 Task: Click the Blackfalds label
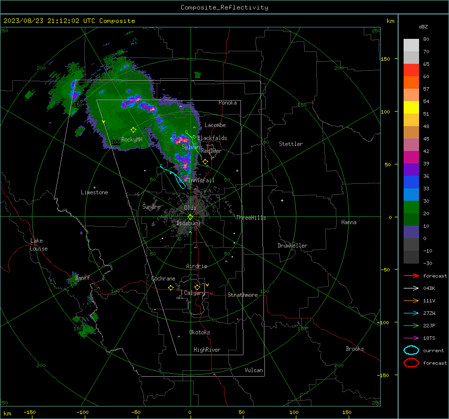coord(212,138)
